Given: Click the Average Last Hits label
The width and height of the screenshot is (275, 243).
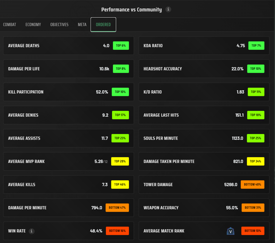Looking at the screenshot, I should [161, 115].
